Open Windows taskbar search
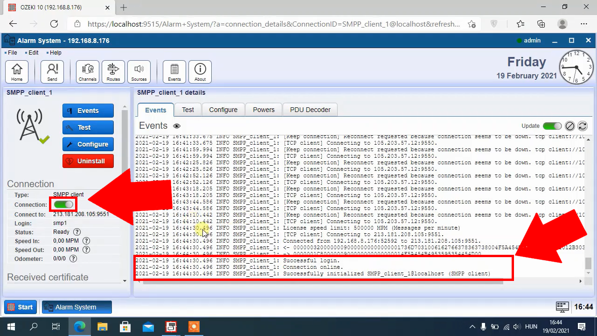The height and width of the screenshot is (336, 597). (x=34, y=327)
